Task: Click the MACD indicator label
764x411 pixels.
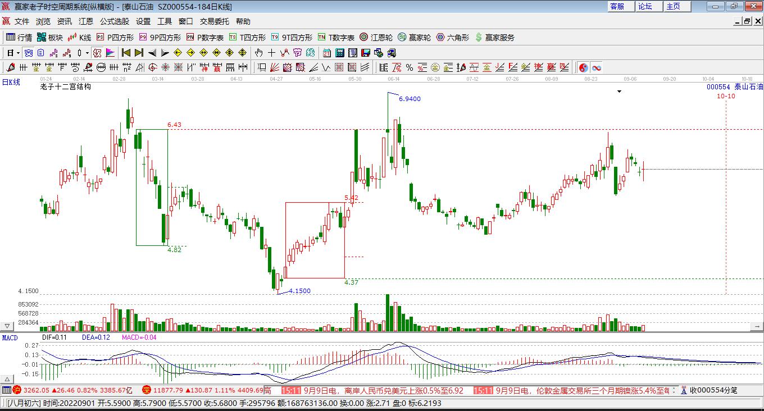Action: [x=10, y=337]
